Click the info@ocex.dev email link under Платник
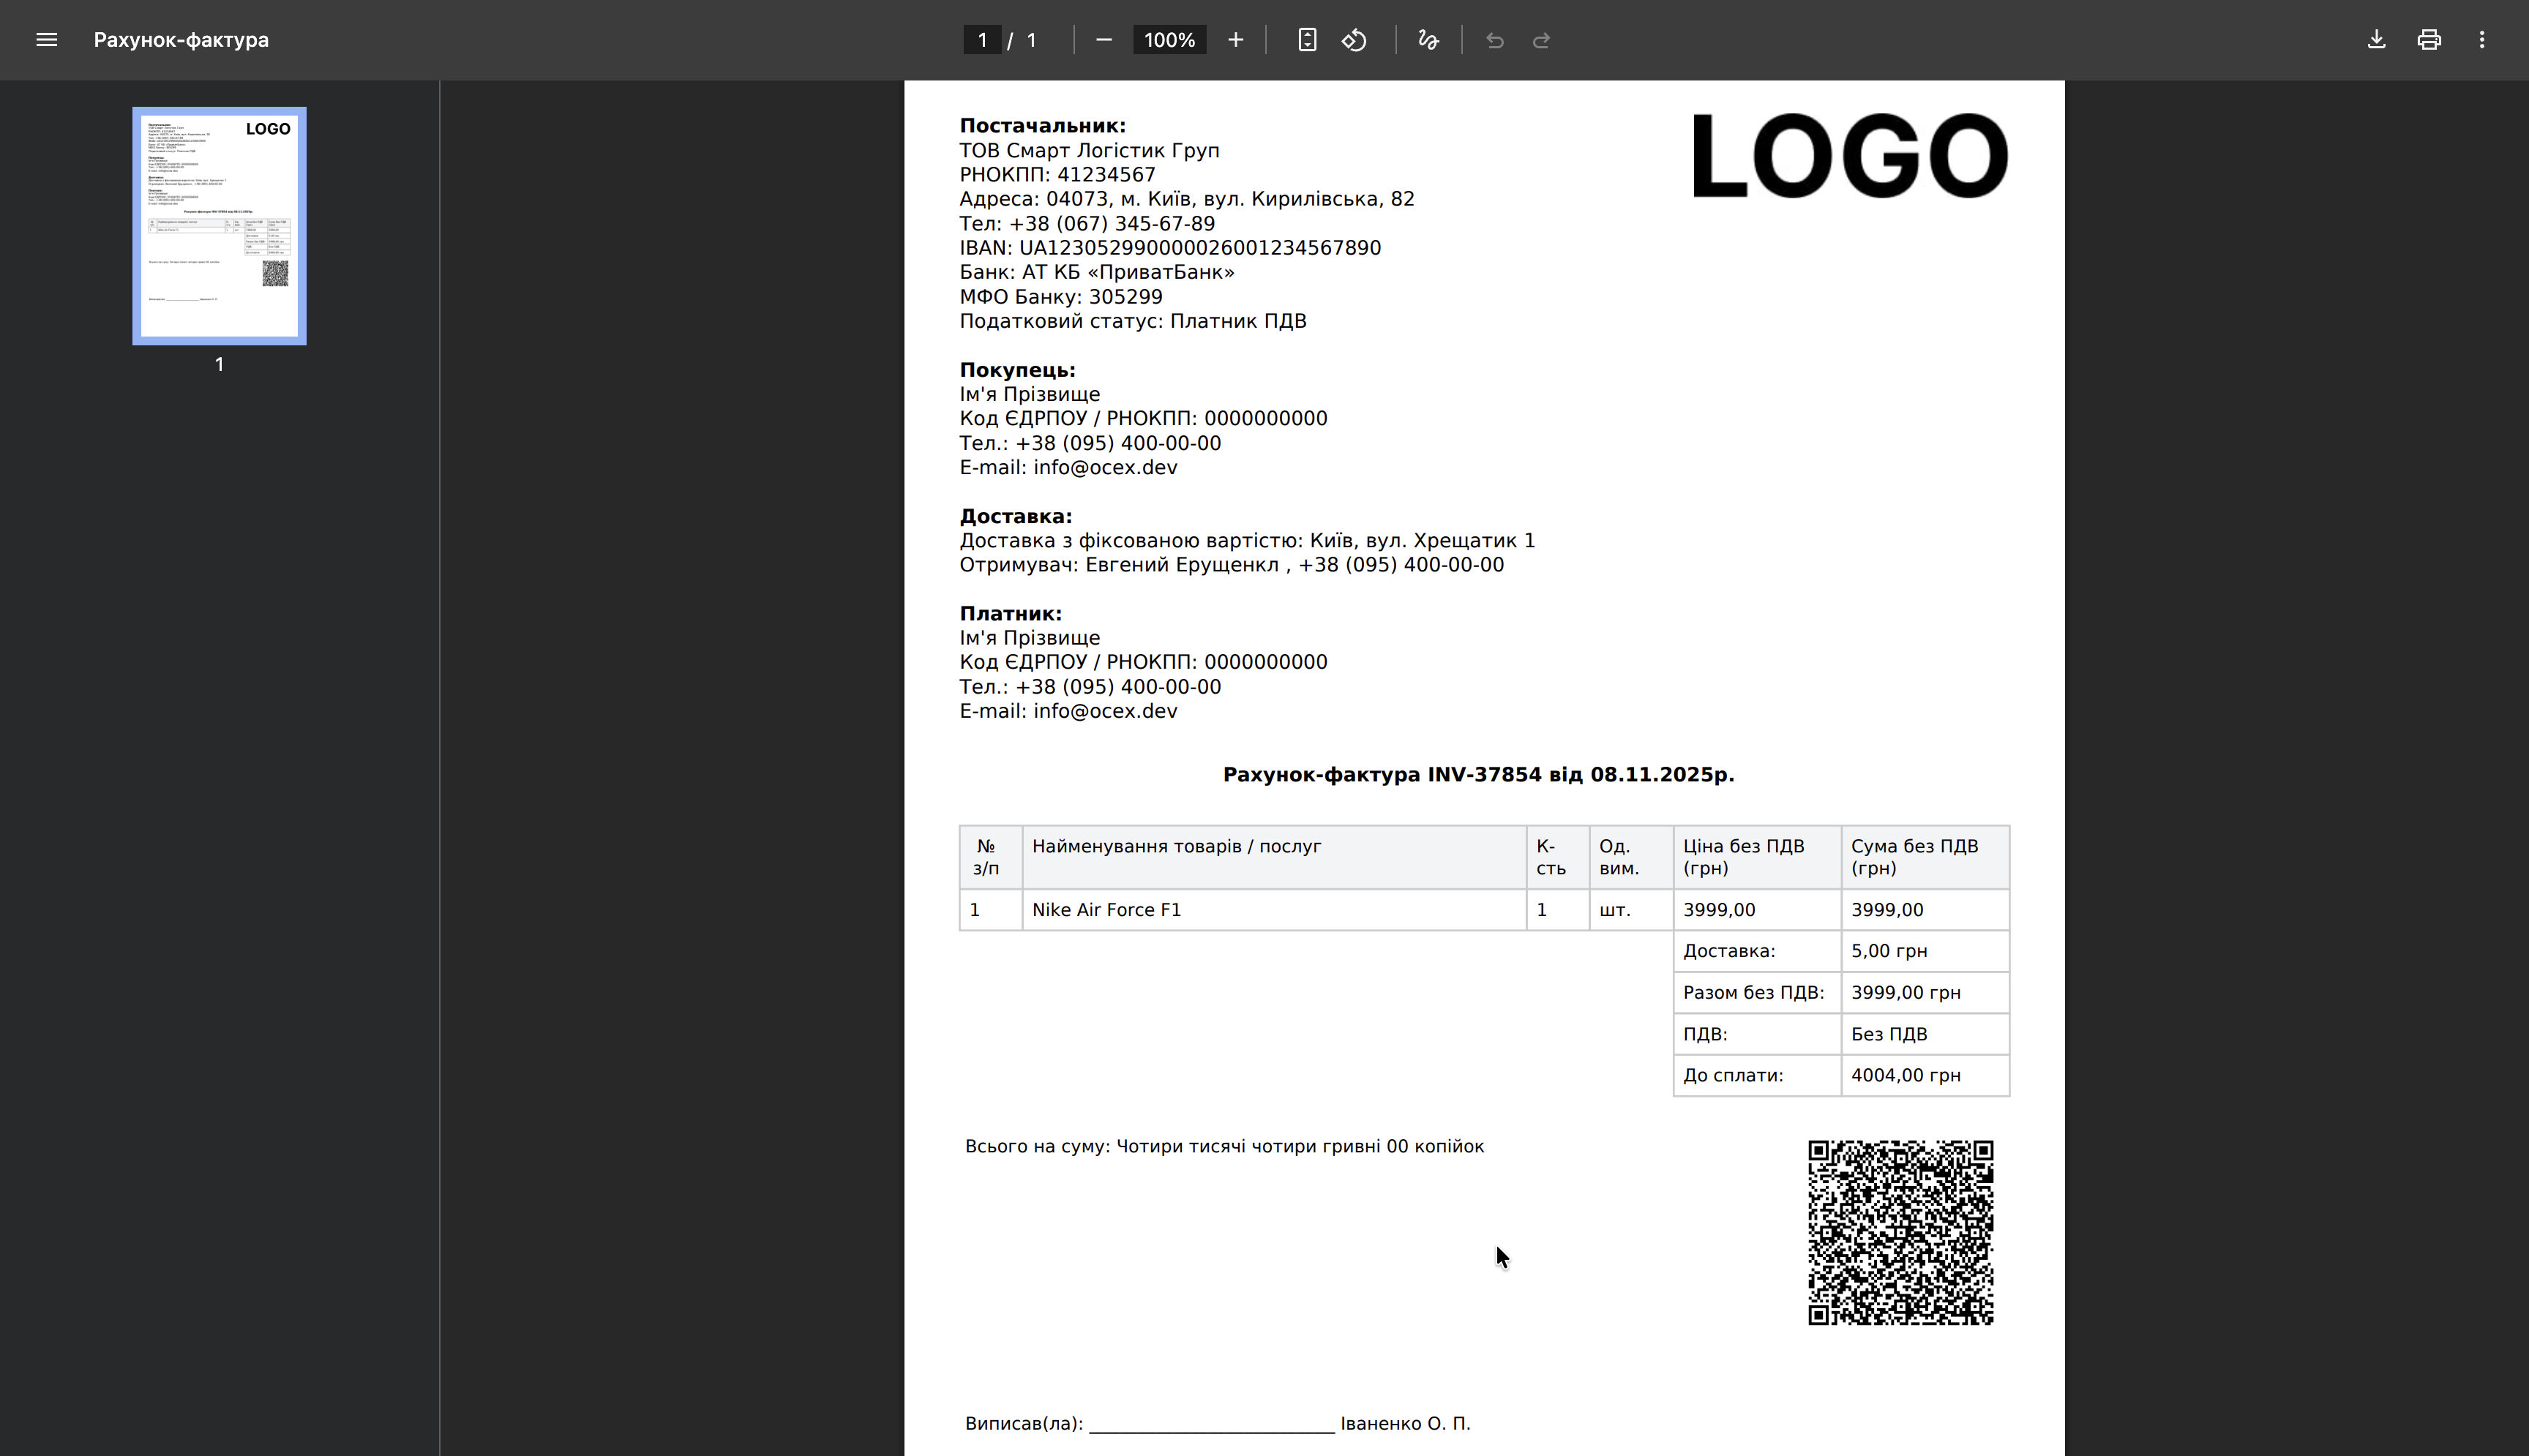The height and width of the screenshot is (1456, 2529). (1105, 710)
